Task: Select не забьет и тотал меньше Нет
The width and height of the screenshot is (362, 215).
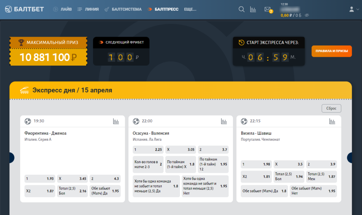Action: tap(205, 186)
